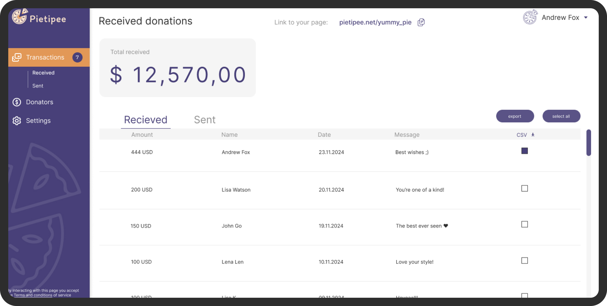The width and height of the screenshot is (607, 306).
Task: Open the Recieved tab
Action: click(x=146, y=120)
